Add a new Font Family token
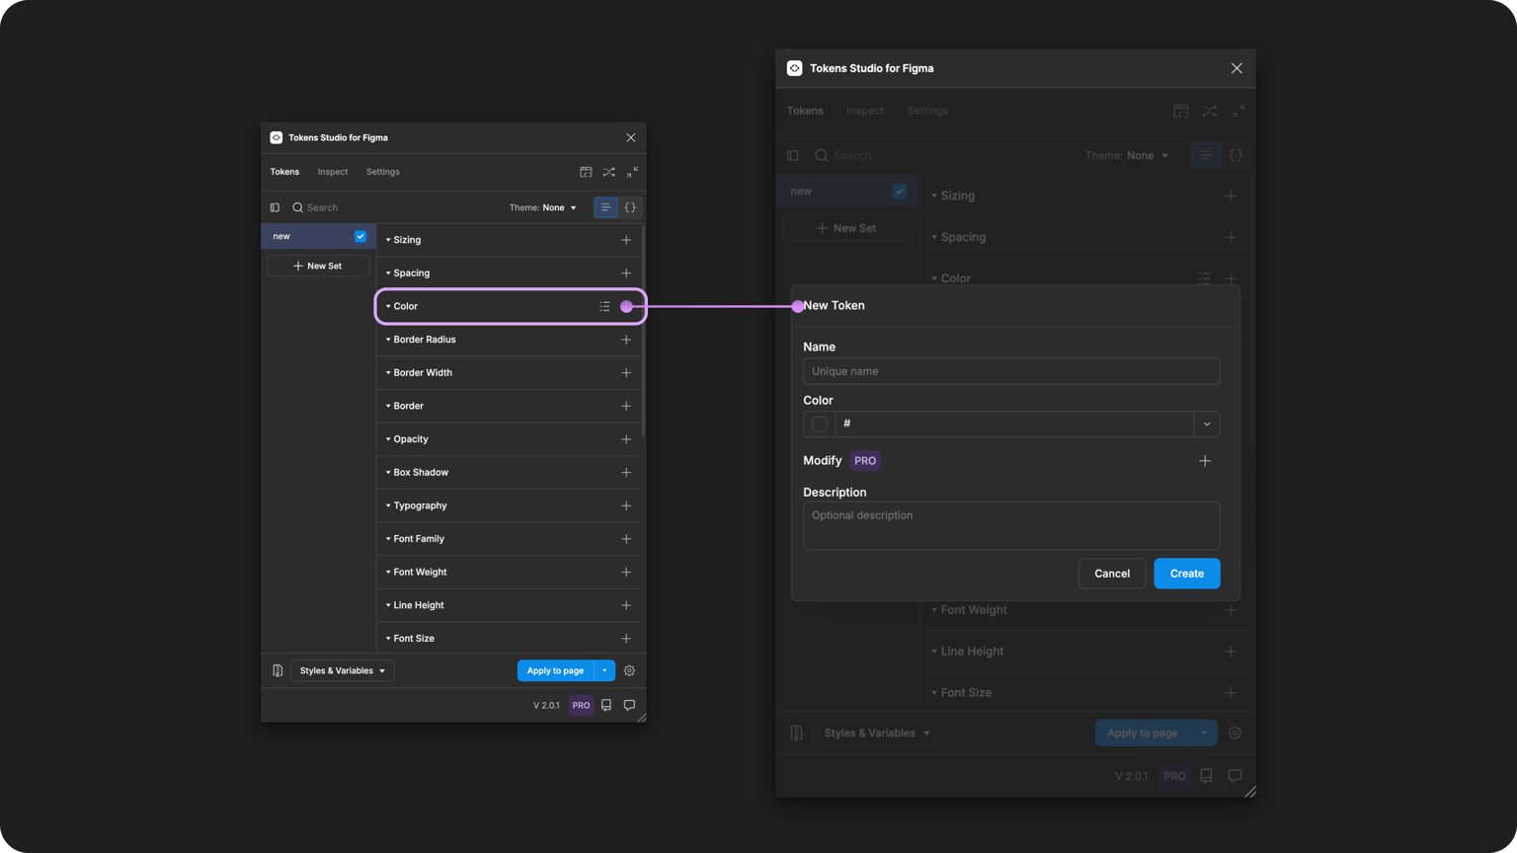This screenshot has width=1517, height=853. [626, 539]
